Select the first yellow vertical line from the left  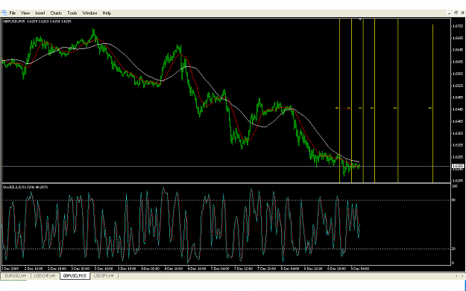340,100
